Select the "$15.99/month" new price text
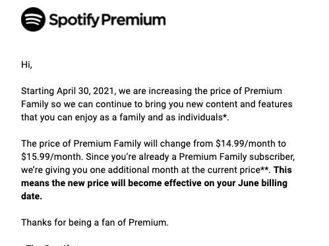Viewport: 329px width, 246px height. pyautogui.click(x=52, y=157)
